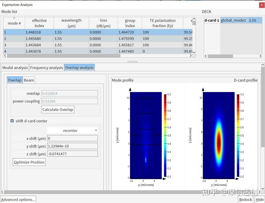265x203 pixels.
Task: Switch to the Beam sub-tab
Action: click(x=29, y=80)
